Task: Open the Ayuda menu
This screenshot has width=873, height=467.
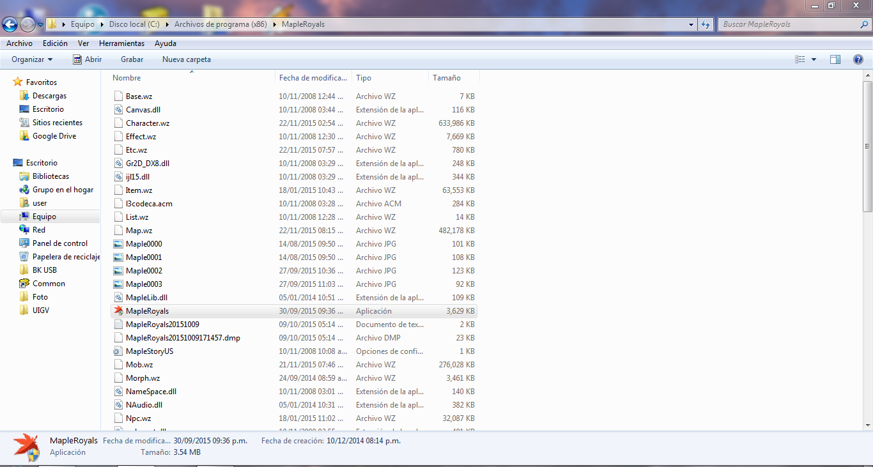Action: coord(166,43)
